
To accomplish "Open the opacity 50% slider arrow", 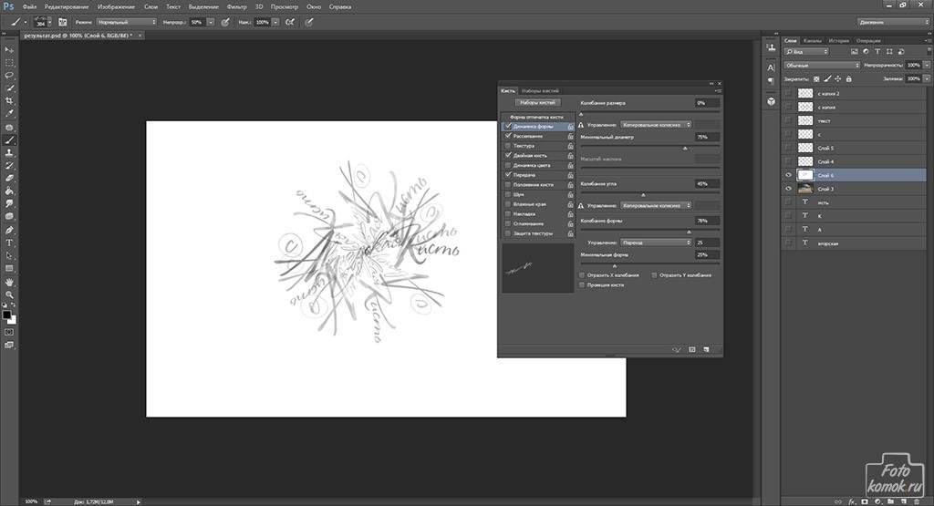I will (x=211, y=22).
